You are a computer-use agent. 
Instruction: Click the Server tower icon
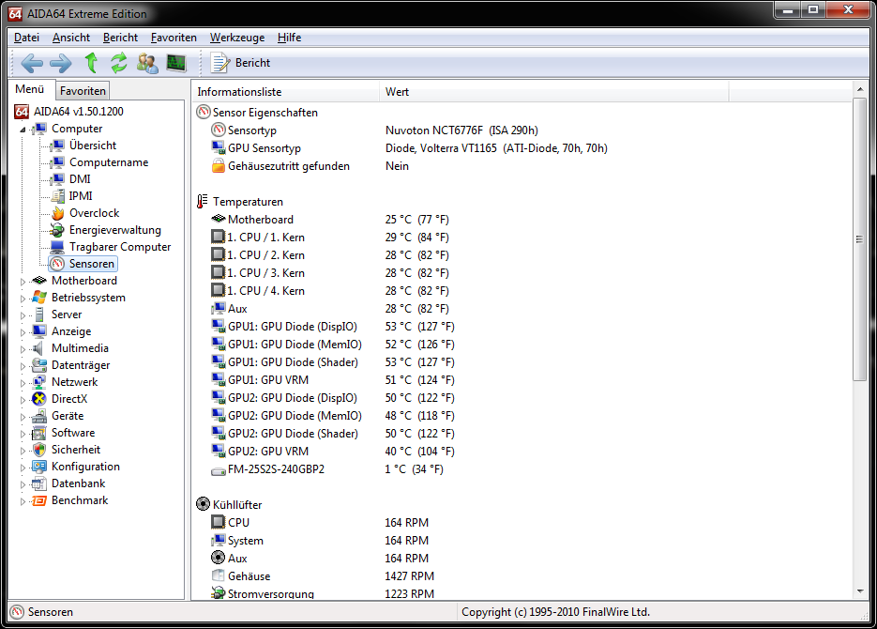39,314
